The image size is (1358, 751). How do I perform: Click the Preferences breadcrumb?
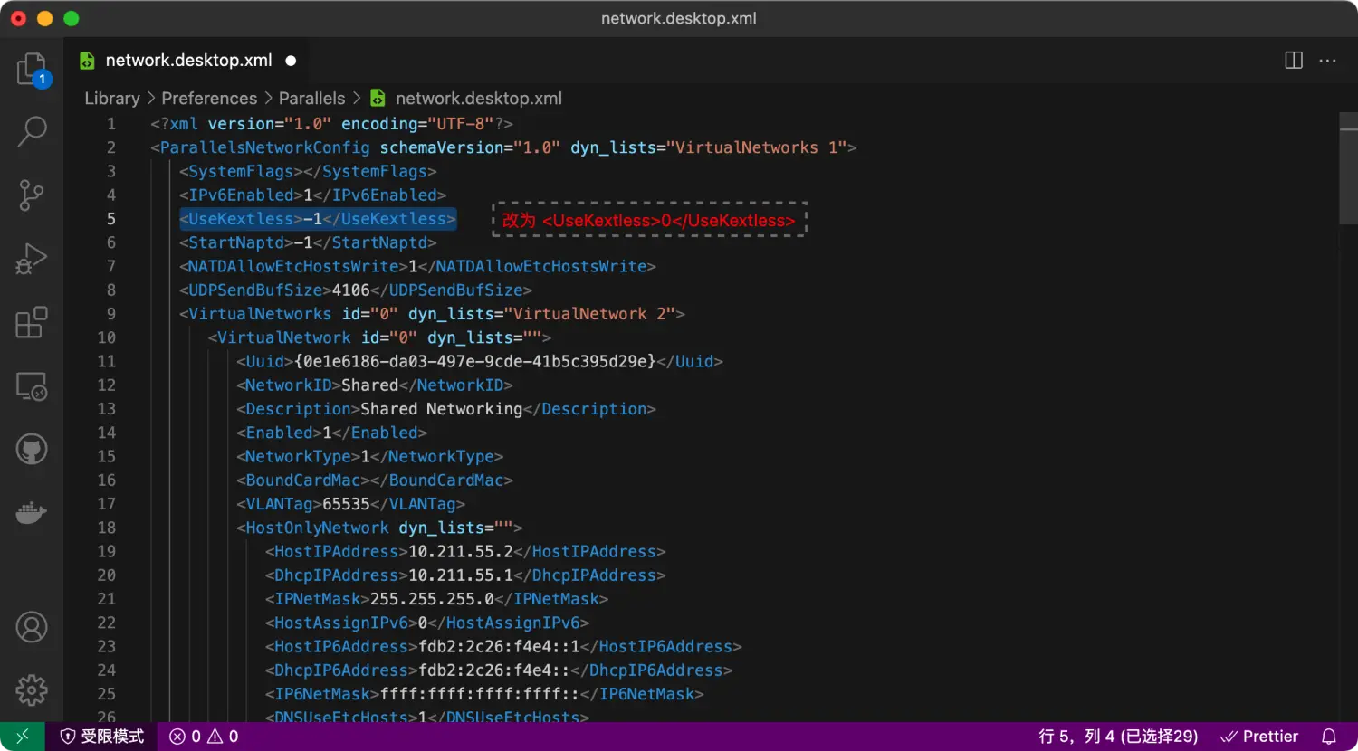click(x=209, y=98)
